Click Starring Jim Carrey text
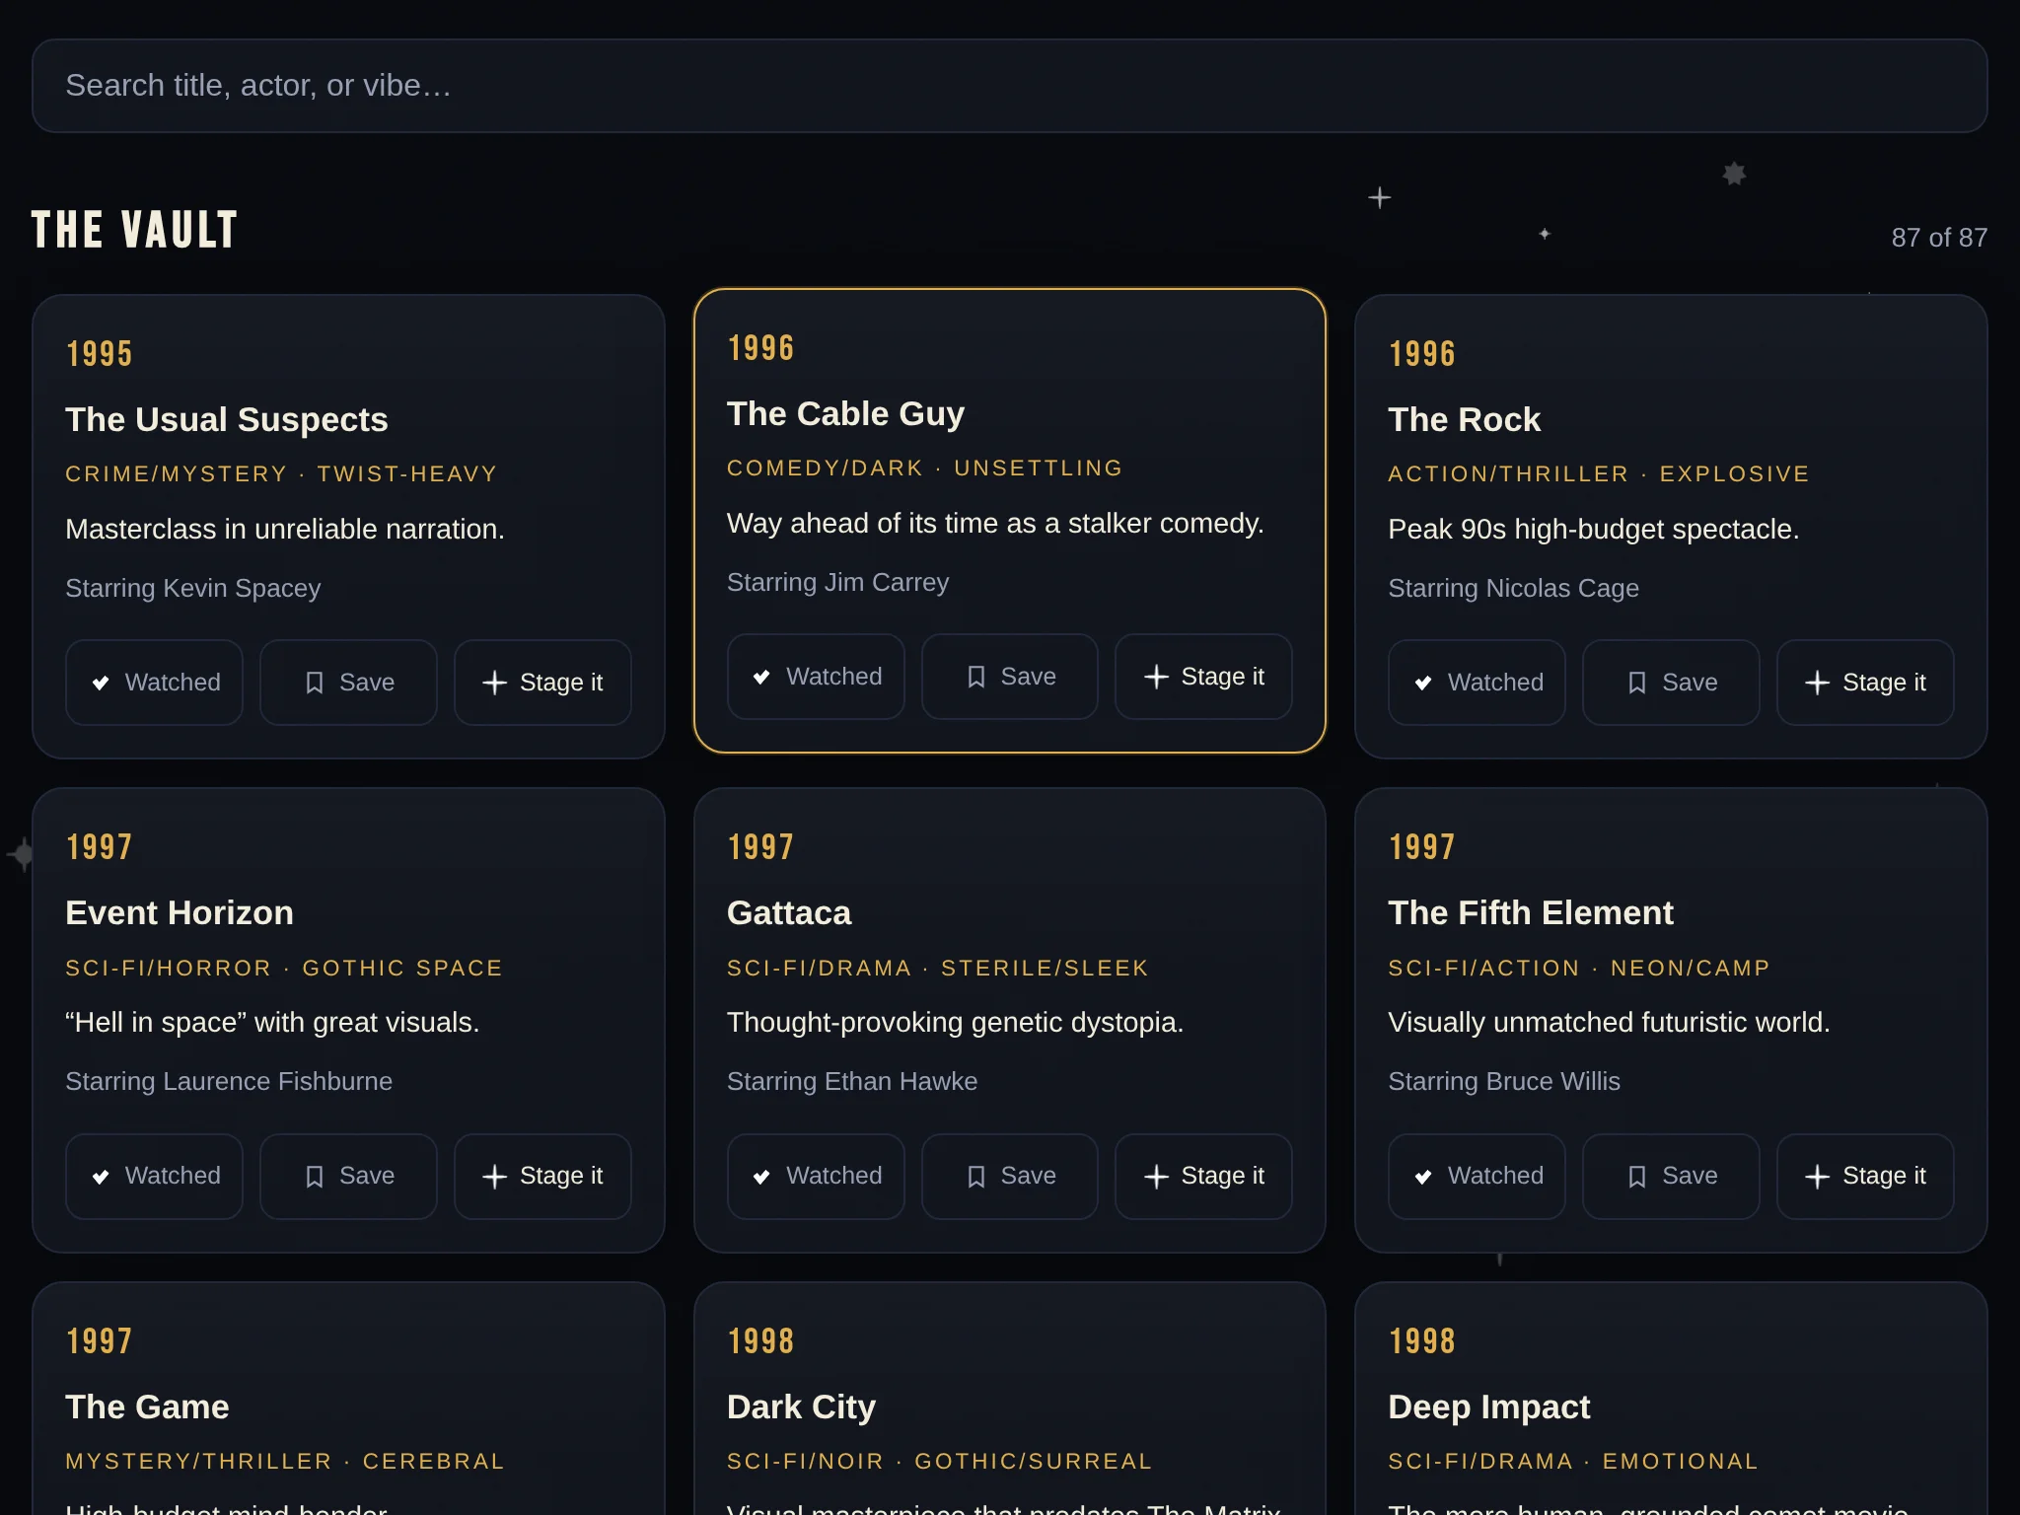Screen dimensions: 2020x1515 coord(837,582)
